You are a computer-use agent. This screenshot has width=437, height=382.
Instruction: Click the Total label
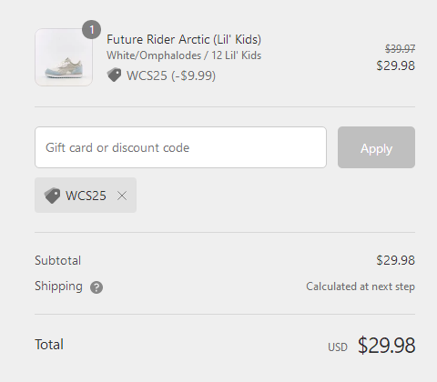tap(49, 345)
